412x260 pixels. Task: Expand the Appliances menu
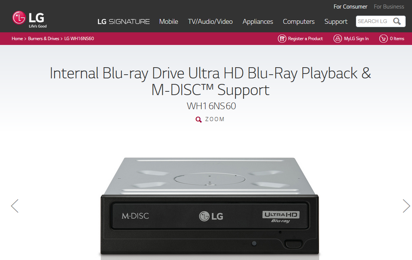click(258, 22)
